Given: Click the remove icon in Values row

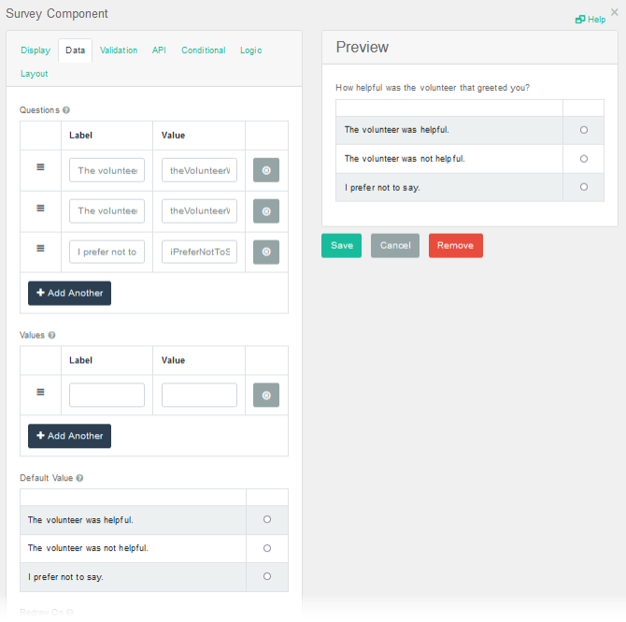Looking at the screenshot, I should [266, 396].
